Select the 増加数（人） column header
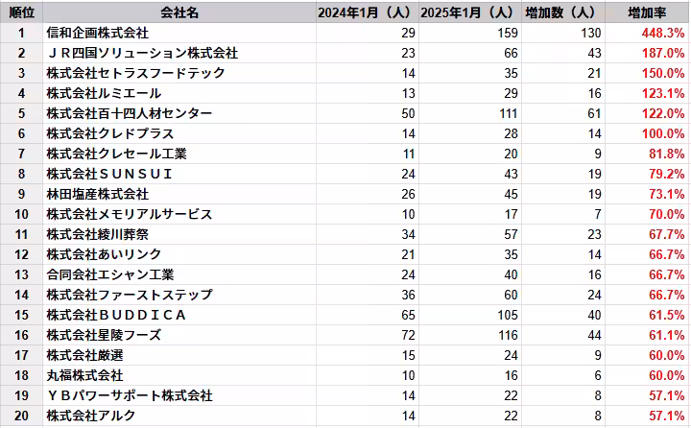The image size is (691, 428). coord(563,12)
